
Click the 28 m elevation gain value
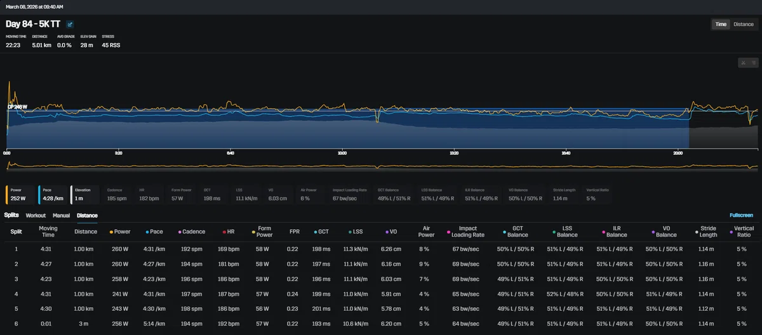pyautogui.click(x=86, y=45)
